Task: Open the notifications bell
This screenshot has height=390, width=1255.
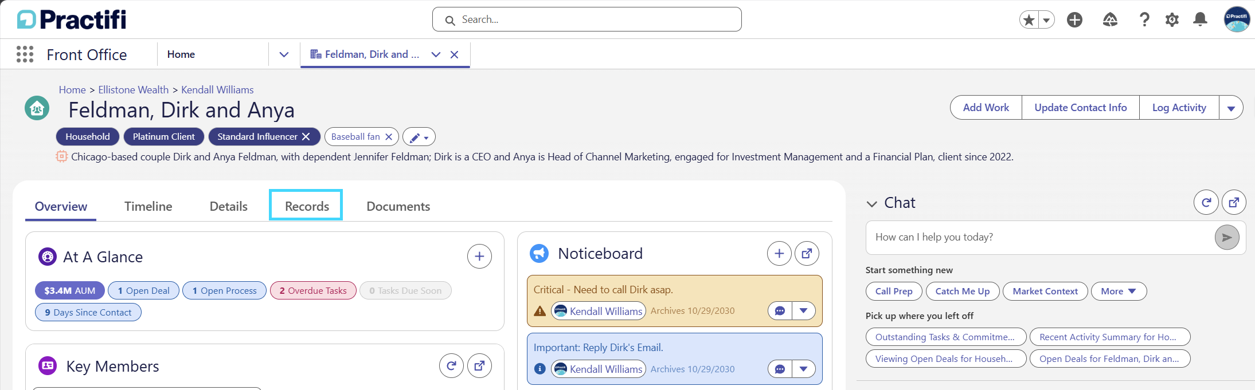Action: 1200,19
